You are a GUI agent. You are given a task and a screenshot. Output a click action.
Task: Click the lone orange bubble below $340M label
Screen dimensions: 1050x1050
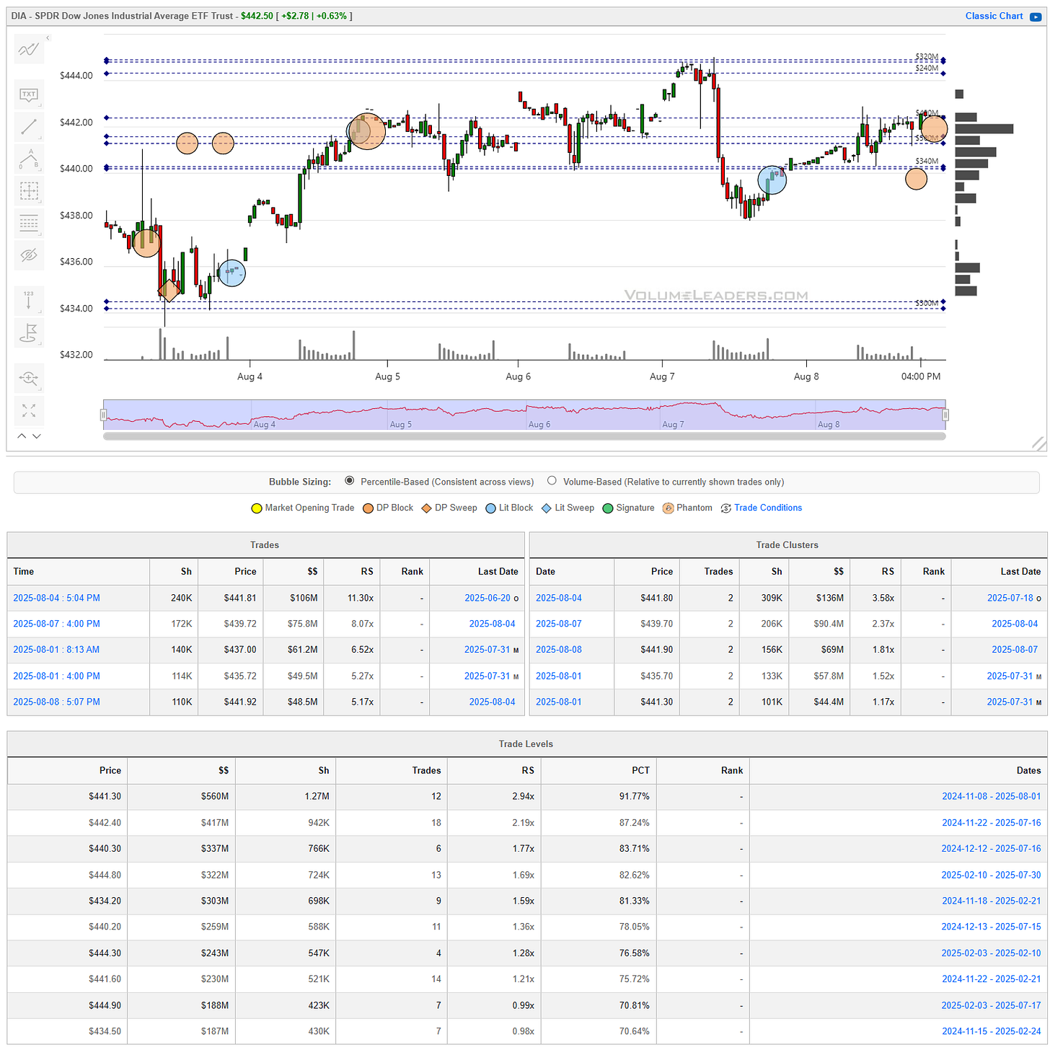(916, 178)
